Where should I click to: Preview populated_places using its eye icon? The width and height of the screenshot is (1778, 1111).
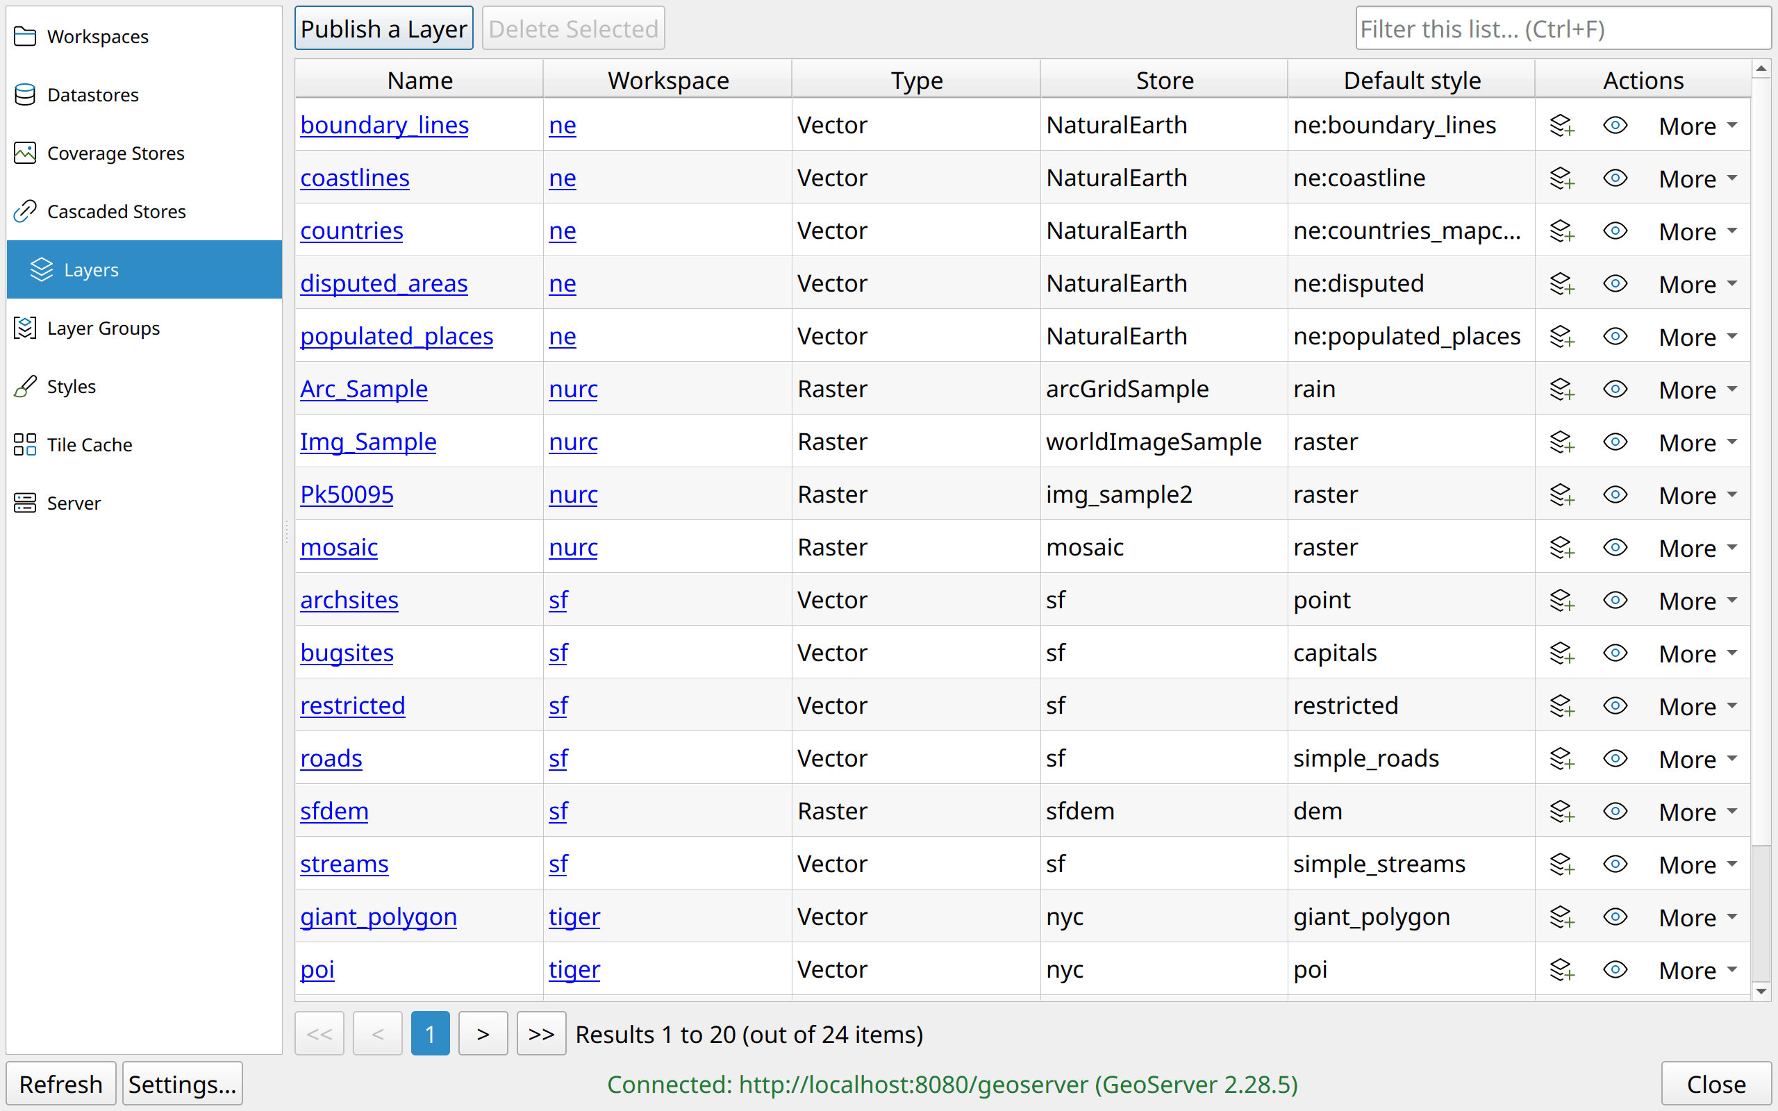[1615, 337]
